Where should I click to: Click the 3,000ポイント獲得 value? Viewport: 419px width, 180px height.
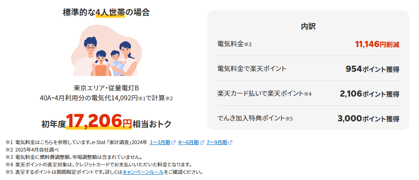pos(368,118)
